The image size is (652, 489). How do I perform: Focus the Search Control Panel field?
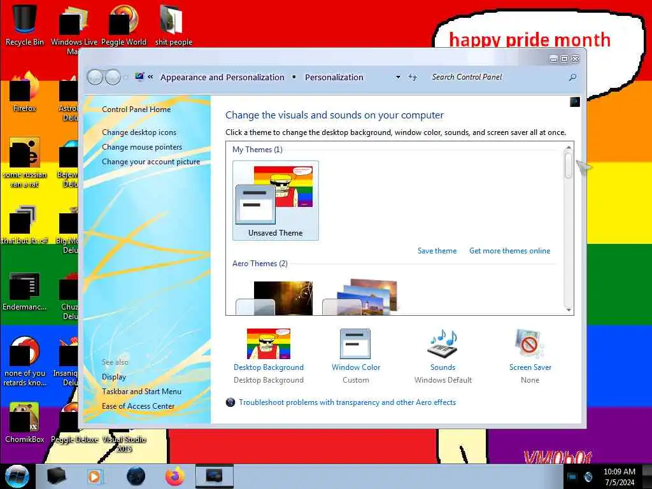497,77
